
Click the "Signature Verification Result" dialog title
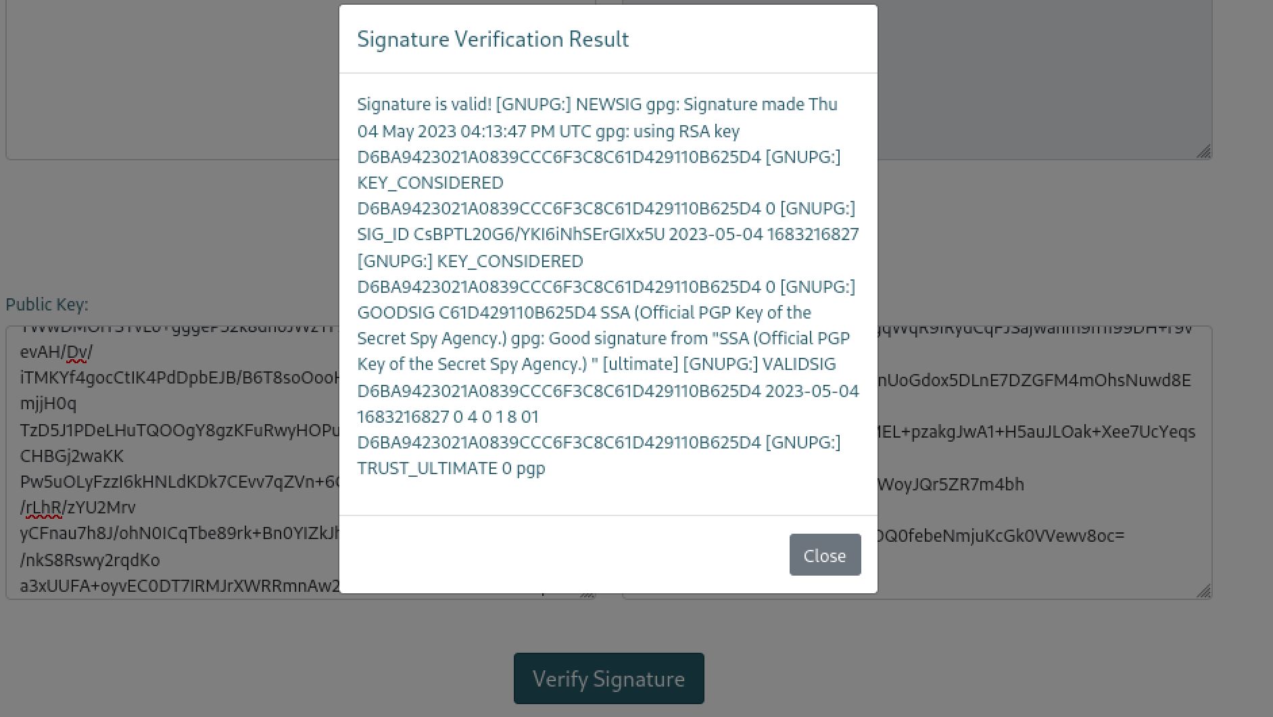point(493,39)
